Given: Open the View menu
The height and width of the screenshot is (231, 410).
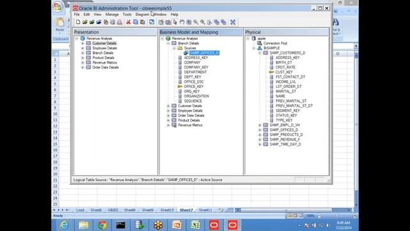Looking at the screenshot, I should pyautogui.click(x=97, y=14).
